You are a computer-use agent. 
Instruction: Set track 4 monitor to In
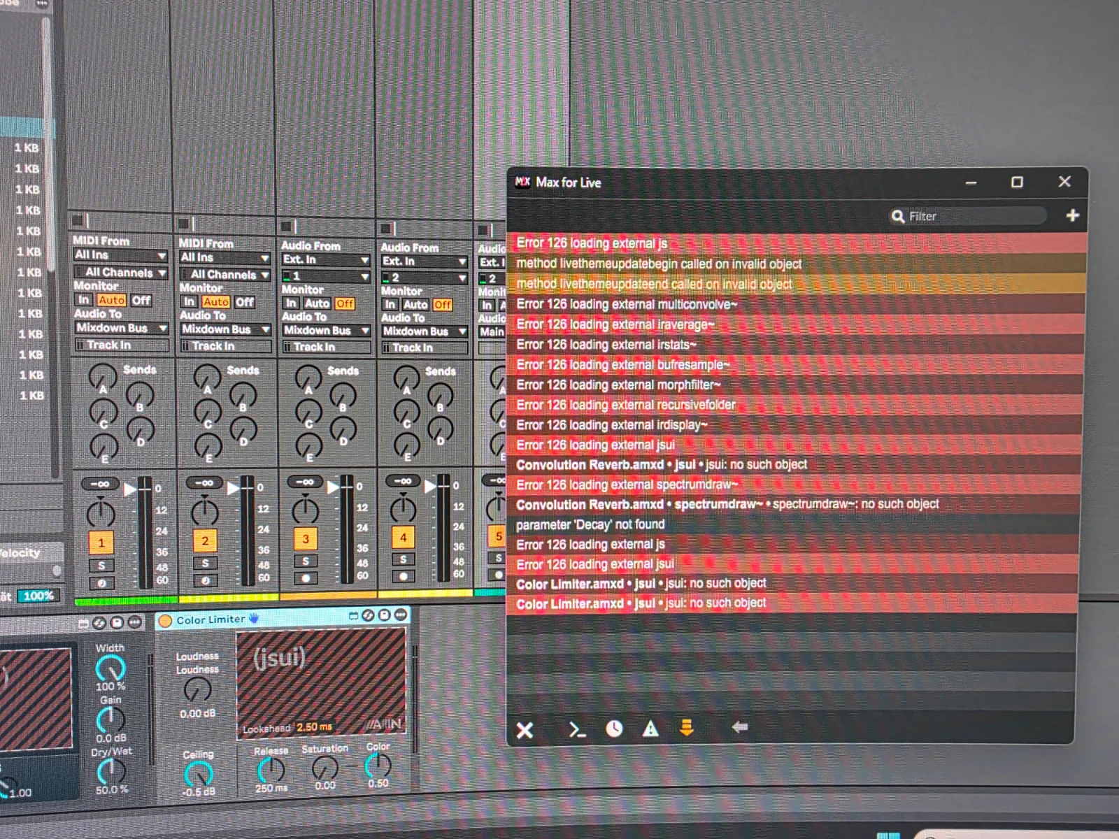tap(390, 305)
